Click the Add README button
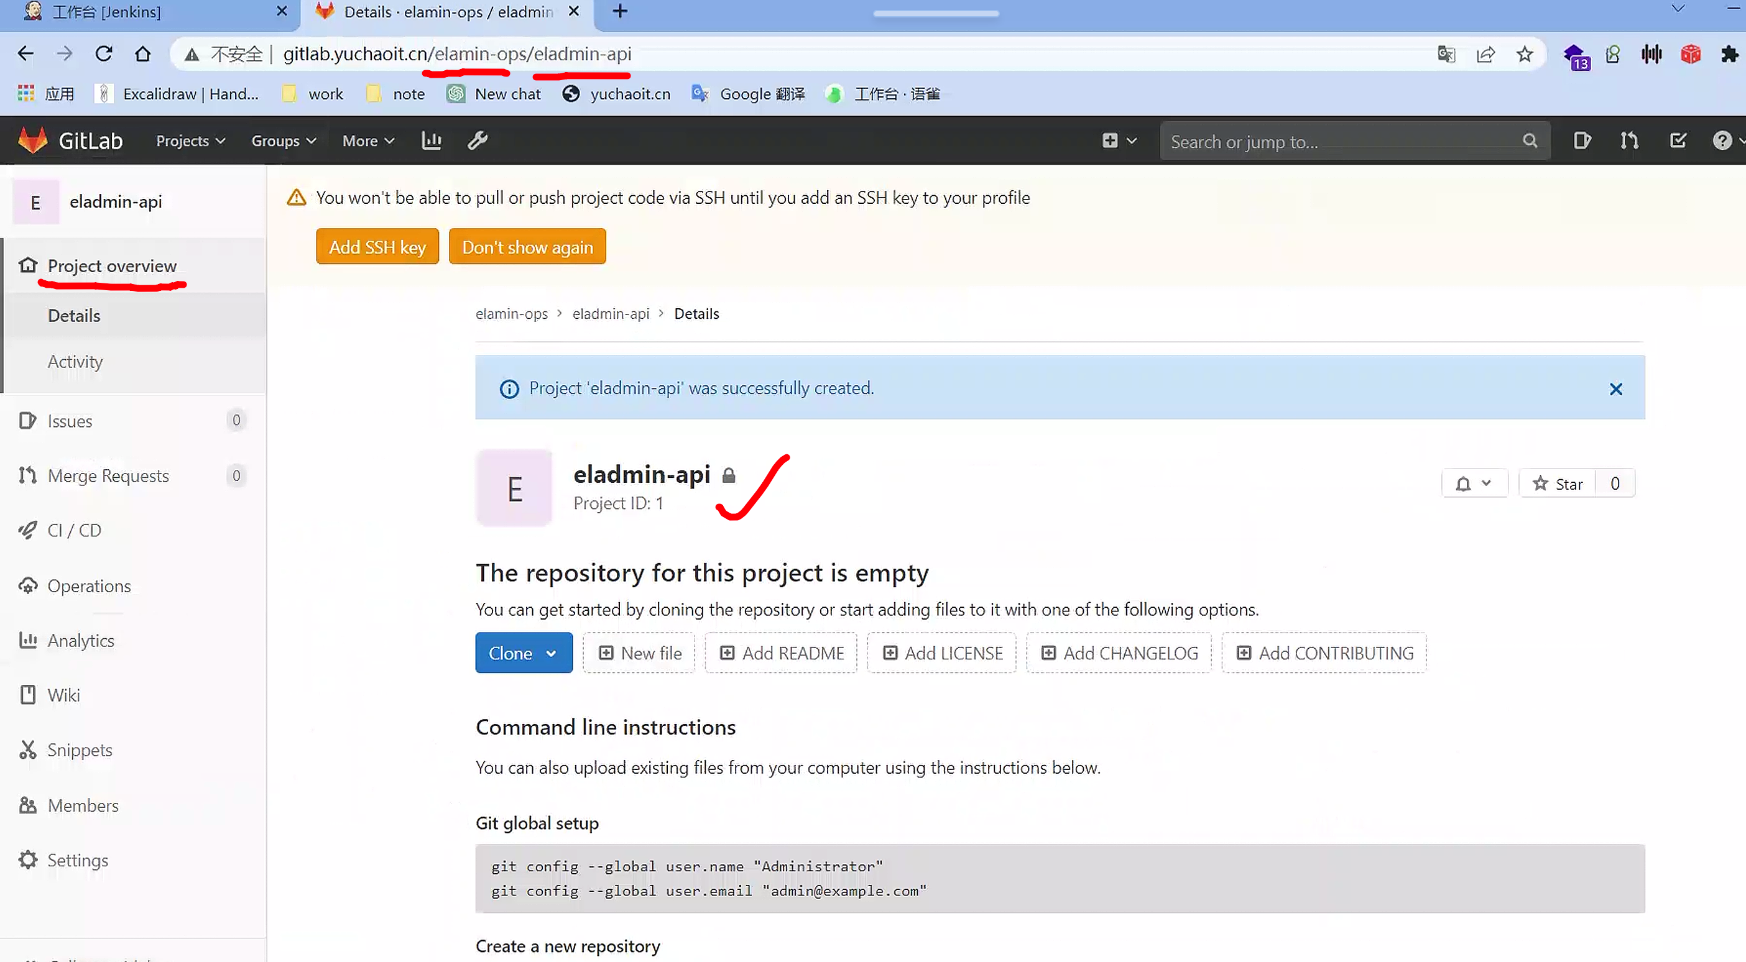The height and width of the screenshot is (962, 1746). pyautogui.click(x=781, y=653)
